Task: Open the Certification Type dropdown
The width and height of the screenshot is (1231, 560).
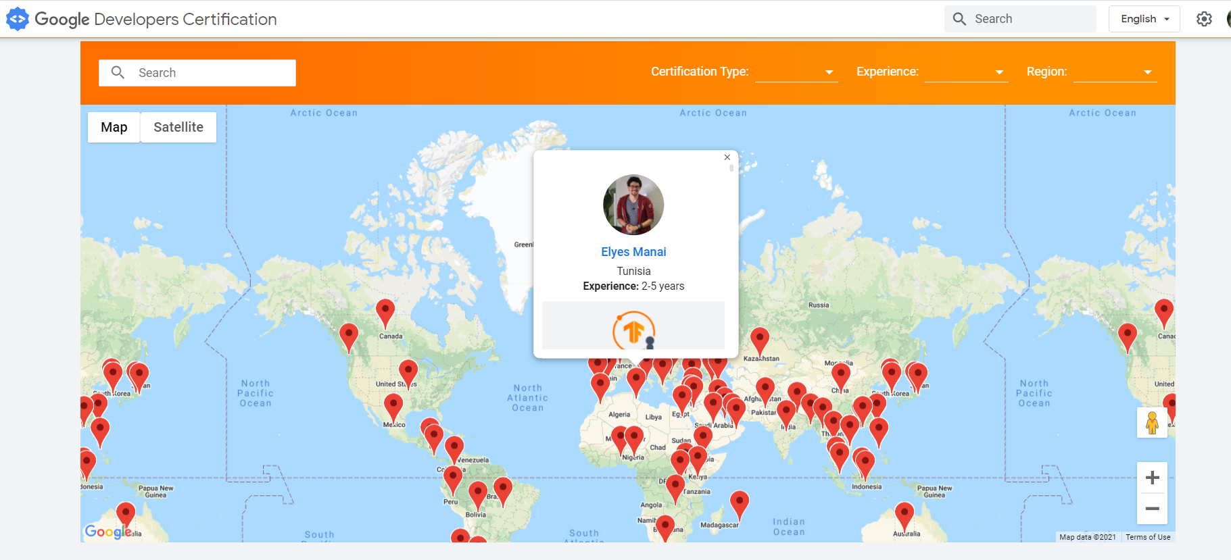Action: click(796, 72)
